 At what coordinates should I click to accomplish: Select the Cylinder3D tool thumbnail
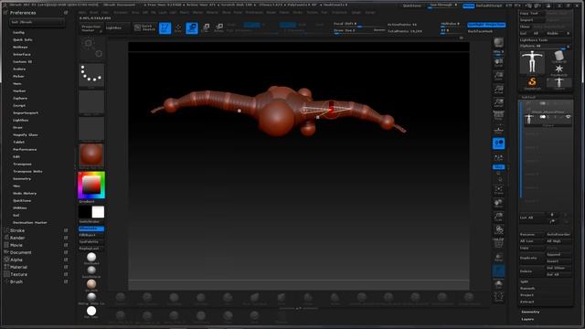point(558,56)
